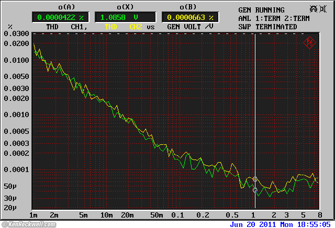This screenshot has height=228, width=335.
Task: Click the '0.0100' y-axis label
Action: pyautogui.click(x=16, y=60)
